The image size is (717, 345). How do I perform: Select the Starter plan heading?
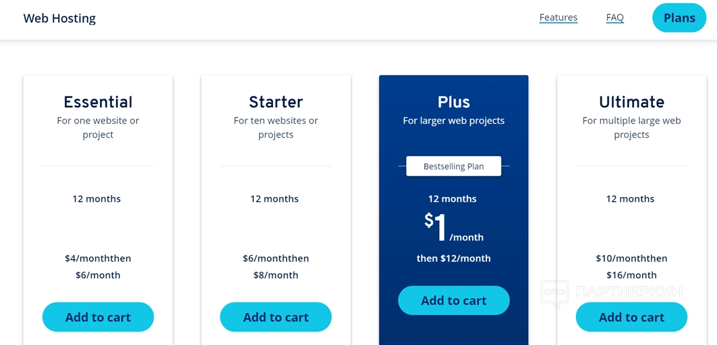click(276, 102)
